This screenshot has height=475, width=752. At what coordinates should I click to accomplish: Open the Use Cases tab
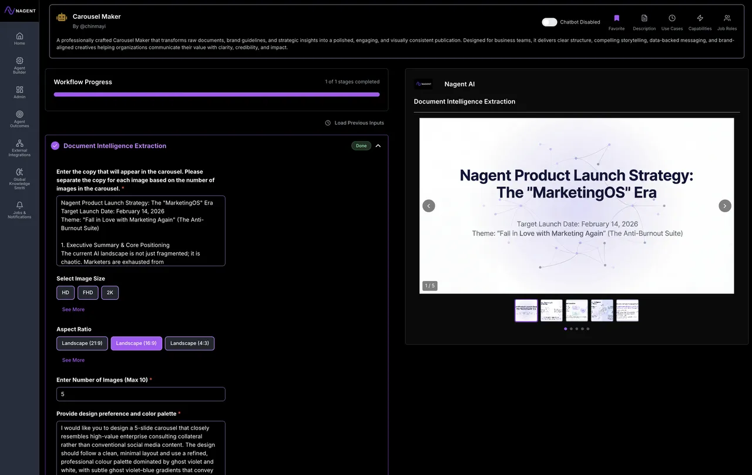click(672, 19)
